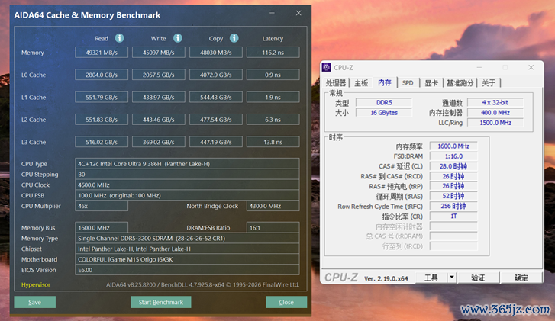Click the Memory Bus value 1600.0 MHz in AIDA64

(x=102, y=228)
